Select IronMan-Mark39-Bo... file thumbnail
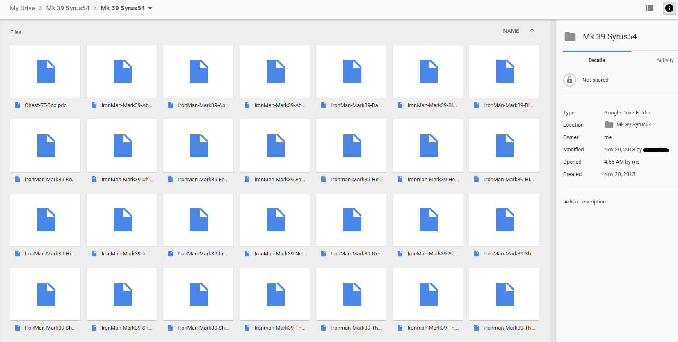 (46, 146)
